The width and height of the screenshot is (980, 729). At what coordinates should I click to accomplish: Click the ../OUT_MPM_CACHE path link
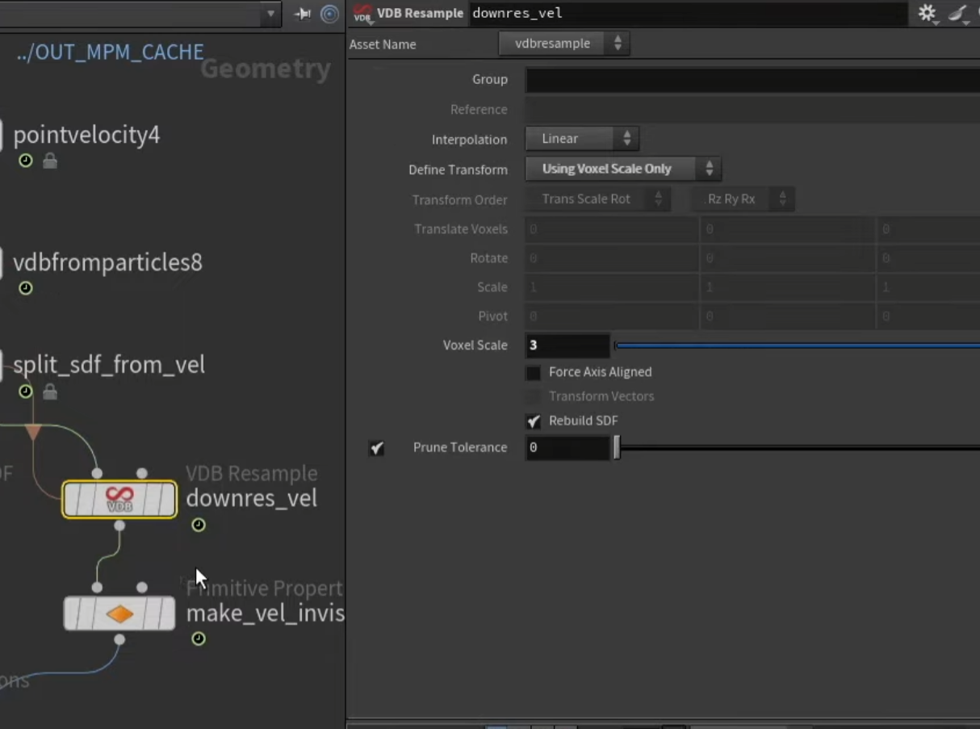click(x=110, y=52)
